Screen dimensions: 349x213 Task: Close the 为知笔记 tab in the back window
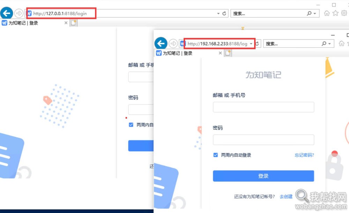pyautogui.click(x=66, y=23)
